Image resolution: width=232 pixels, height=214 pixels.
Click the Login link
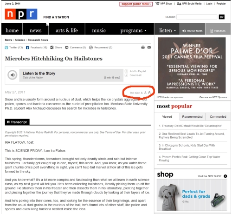[209, 4]
